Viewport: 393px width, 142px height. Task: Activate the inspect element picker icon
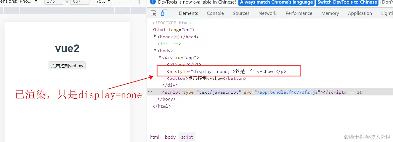click(x=153, y=13)
